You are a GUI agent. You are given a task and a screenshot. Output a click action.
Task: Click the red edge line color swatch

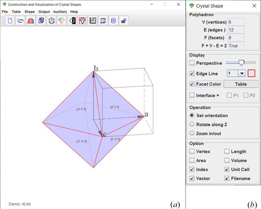(251, 73)
